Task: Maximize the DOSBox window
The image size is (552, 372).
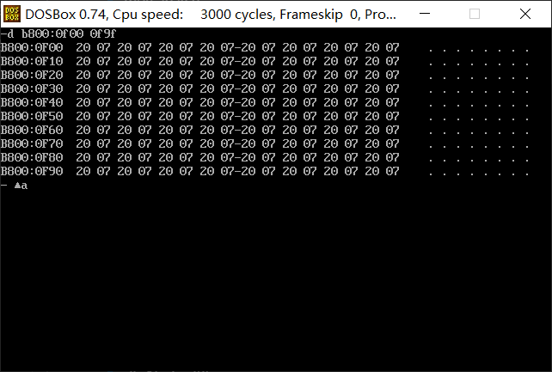Action: click(x=475, y=14)
